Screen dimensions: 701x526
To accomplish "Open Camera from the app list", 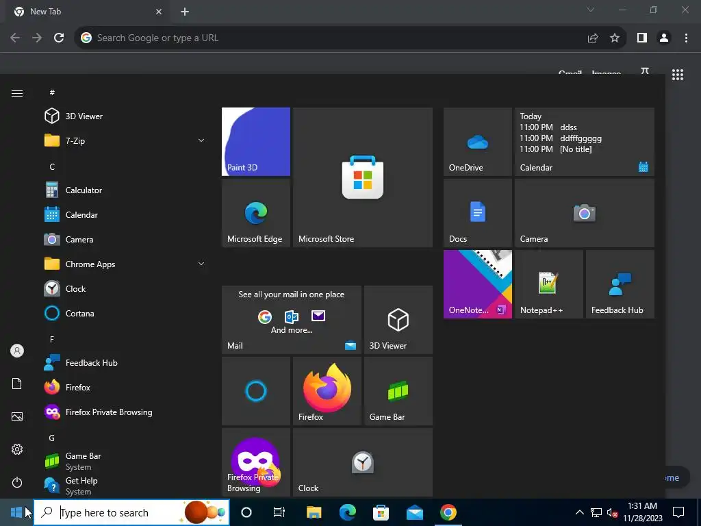I will click(x=125, y=239).
